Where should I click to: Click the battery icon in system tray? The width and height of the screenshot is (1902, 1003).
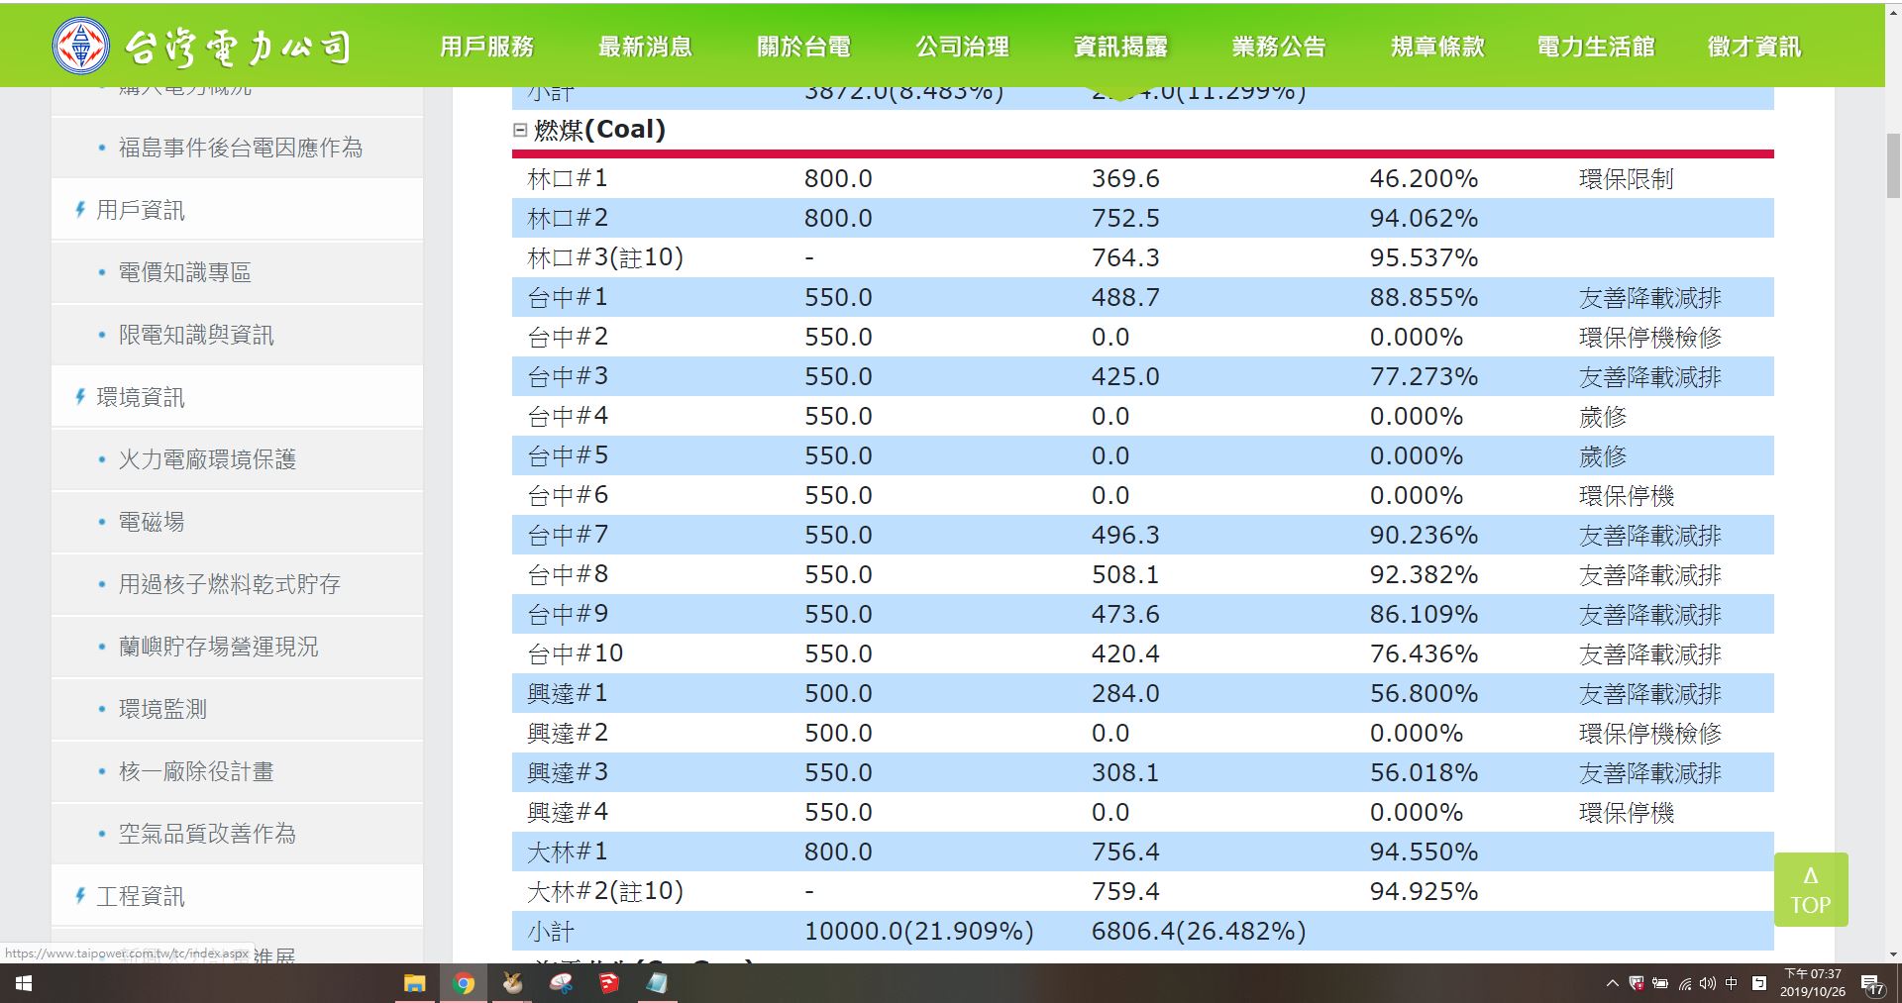[1660, 983]
